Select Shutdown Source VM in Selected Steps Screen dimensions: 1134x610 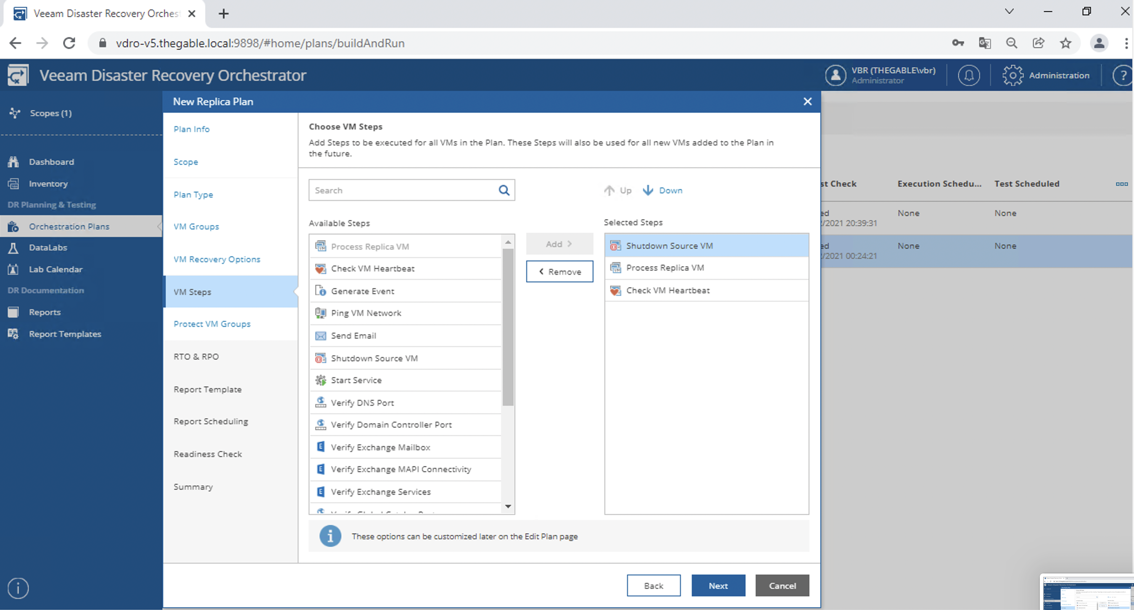[707, 246]
